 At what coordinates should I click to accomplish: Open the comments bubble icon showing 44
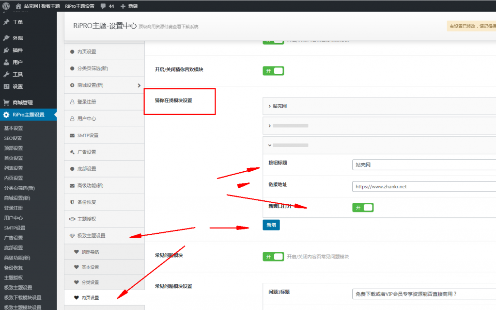[103, 6]
